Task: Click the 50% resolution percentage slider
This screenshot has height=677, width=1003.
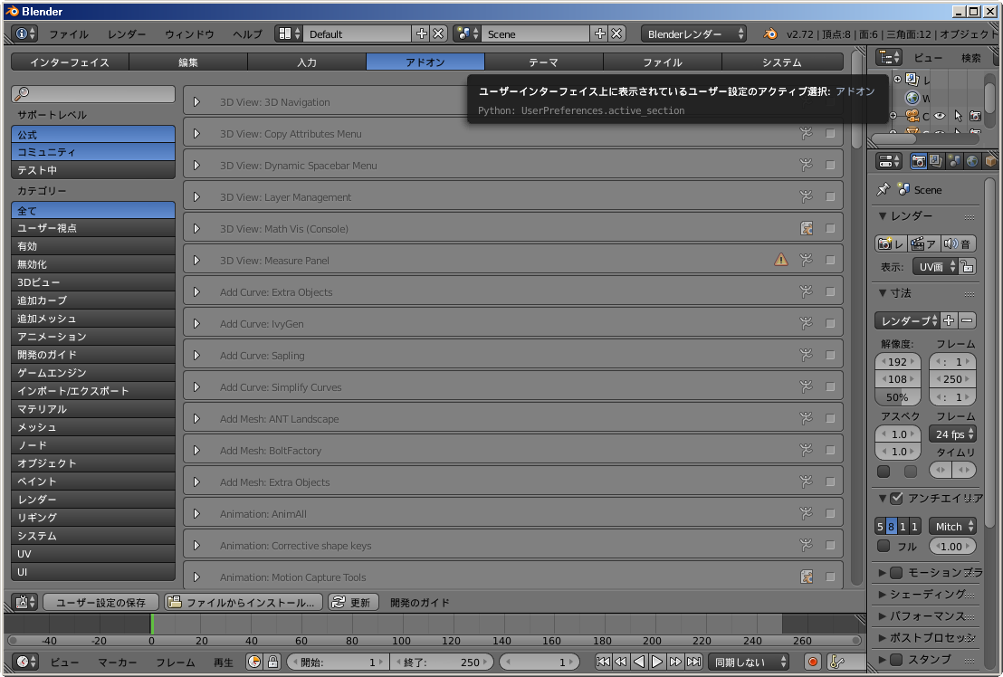Action: 897,397
